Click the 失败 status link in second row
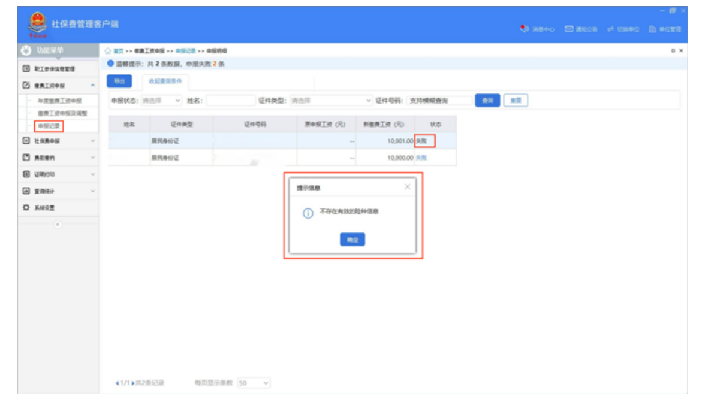This screenshot has width=708, height=402. pos(421,158)
